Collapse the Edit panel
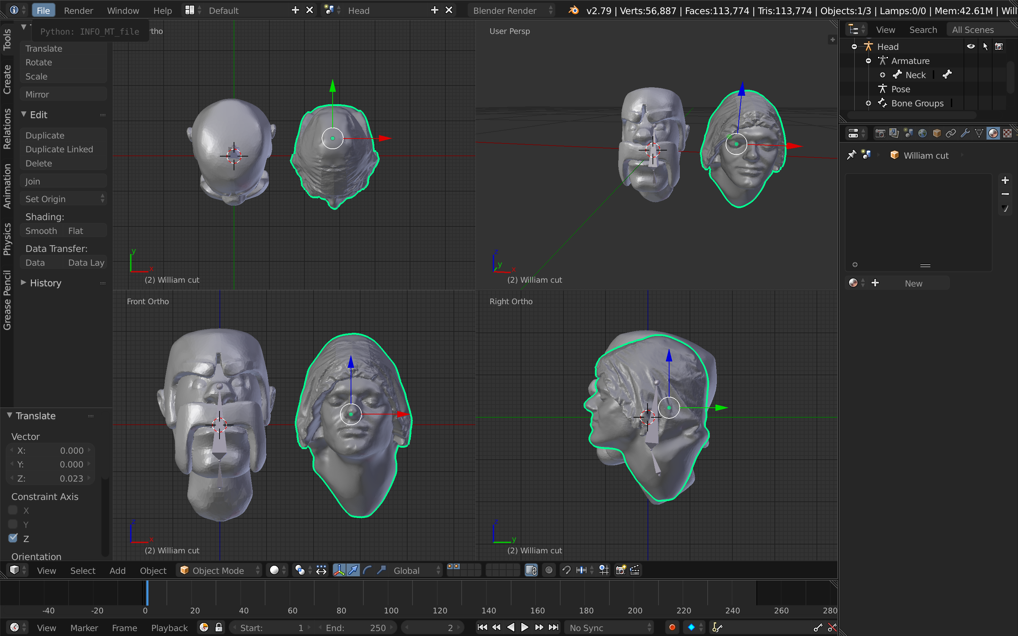 [24, 114]
